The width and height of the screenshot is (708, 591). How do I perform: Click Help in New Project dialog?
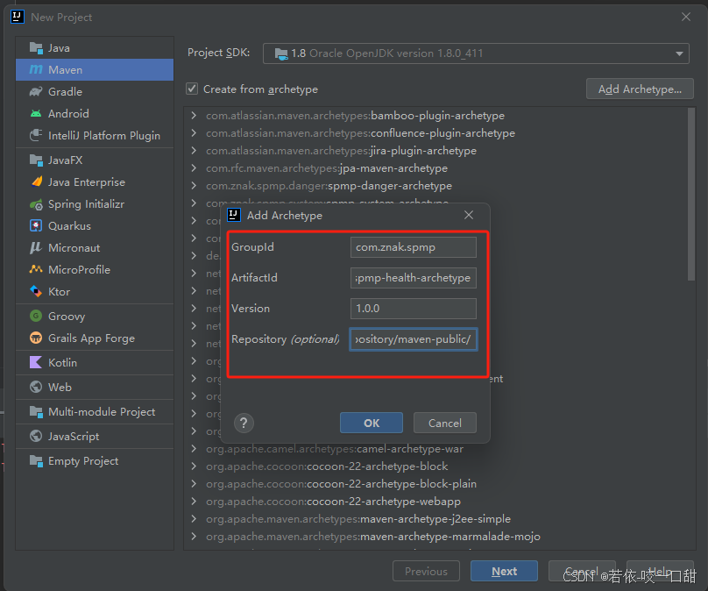(x=660, y=571)
